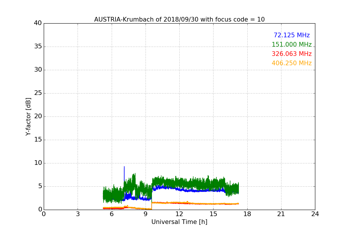Click the y-axis tick label 40
This screenshot has height=233, width=350.
pyautogui.click(x=38, y=23)
